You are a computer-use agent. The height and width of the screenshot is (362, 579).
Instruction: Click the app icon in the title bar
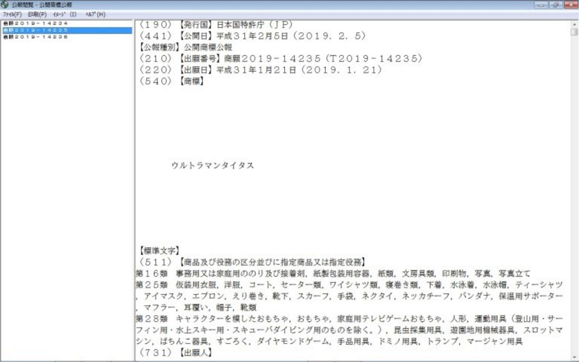(x=5, y=5)
